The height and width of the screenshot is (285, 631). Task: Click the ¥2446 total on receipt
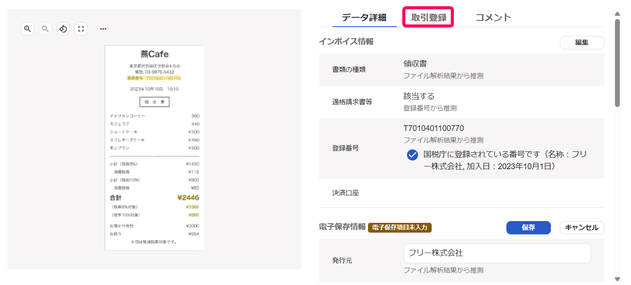[x=188, y=198]
